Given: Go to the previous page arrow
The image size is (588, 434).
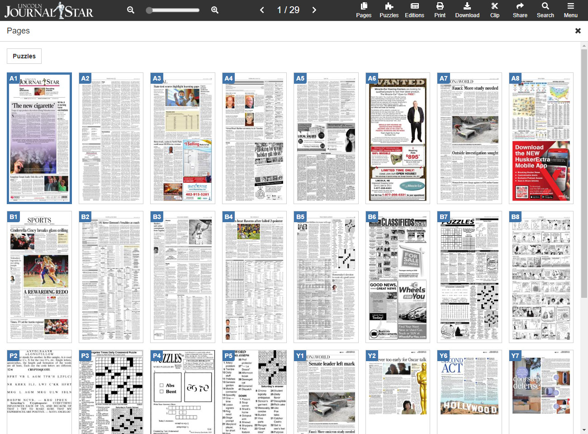Looking at the screenshot, I should coord(262,10).
